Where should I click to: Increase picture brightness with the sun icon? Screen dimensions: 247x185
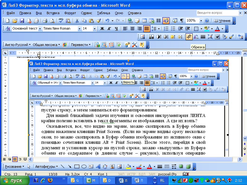point(173,37)
